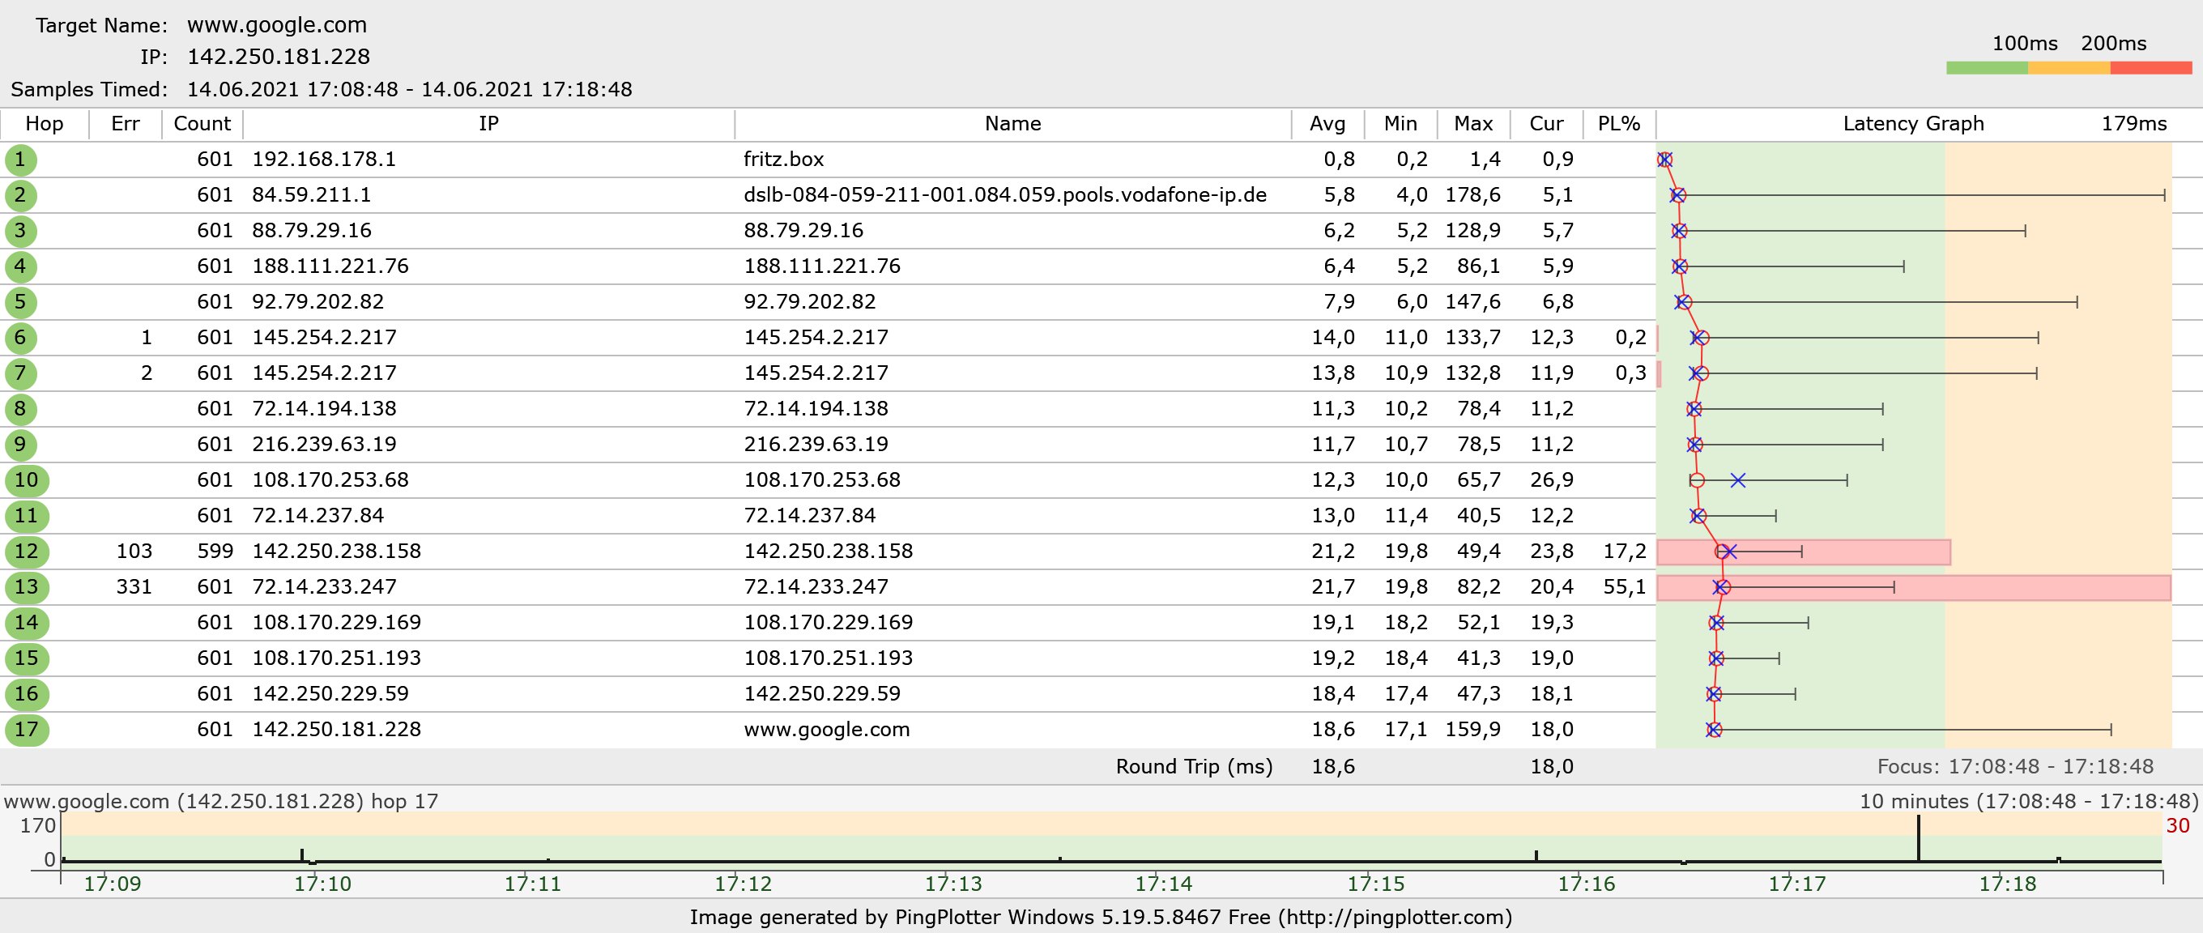Click the 17:16 label on timeline

pos(1586,884)
